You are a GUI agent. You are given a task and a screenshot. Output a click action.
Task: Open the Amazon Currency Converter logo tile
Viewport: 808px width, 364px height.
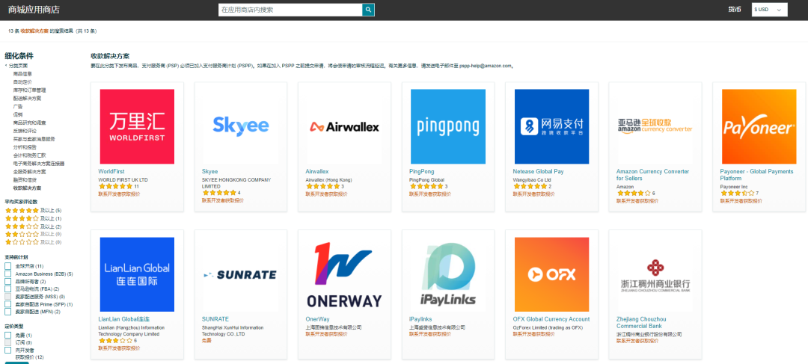click(x=655, y=126)
